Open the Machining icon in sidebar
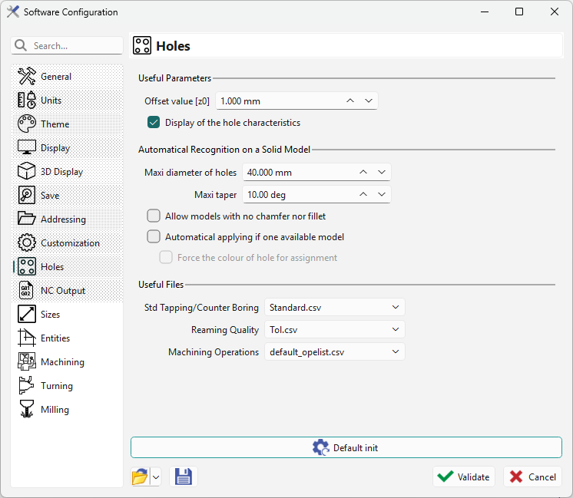Viewport: 573px width, 498px height. tap(27, 362)
